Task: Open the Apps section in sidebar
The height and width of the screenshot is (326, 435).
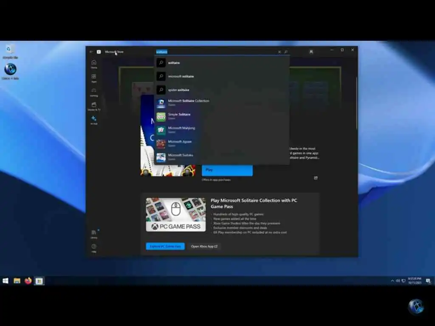Action: pos(94,78)
